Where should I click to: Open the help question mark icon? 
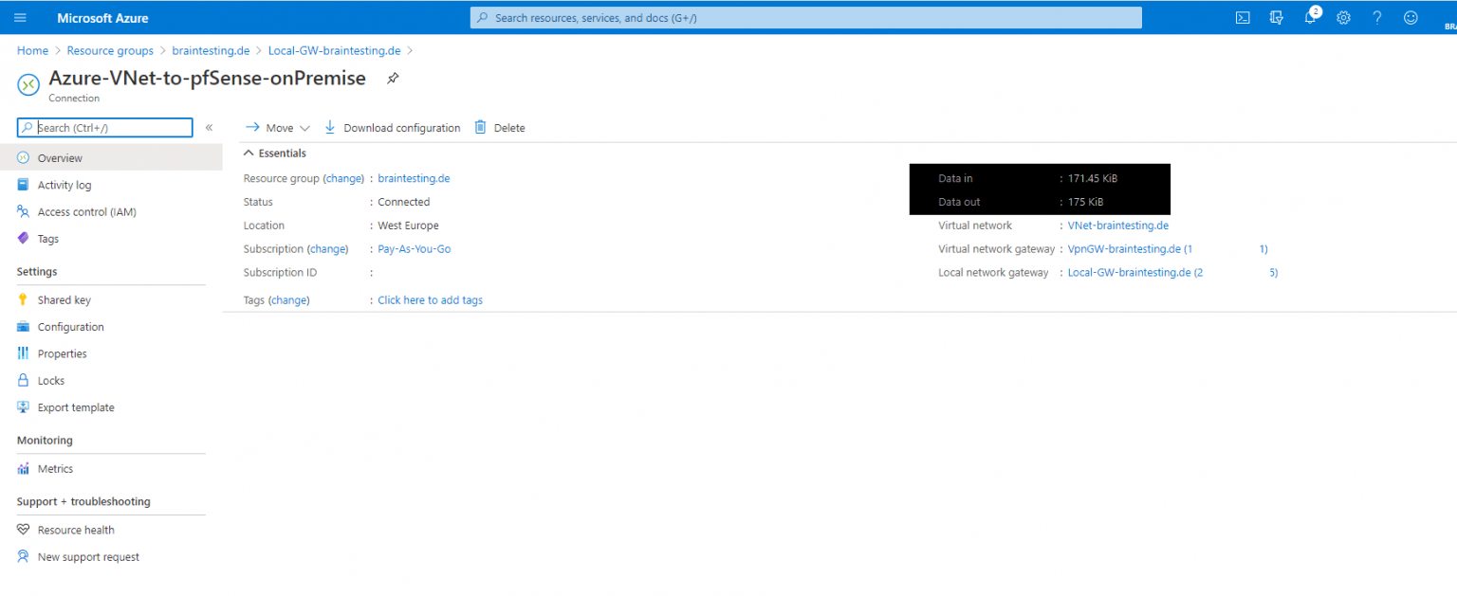(x=1377, y=18)
